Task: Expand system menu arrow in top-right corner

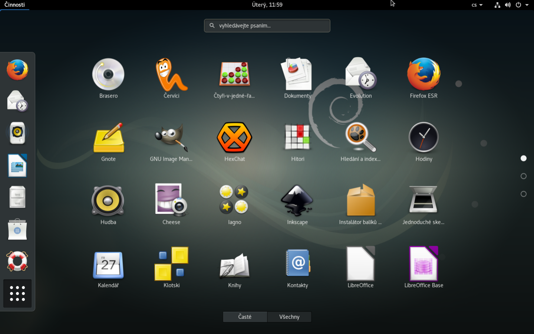Action: [x=527, y=5]
